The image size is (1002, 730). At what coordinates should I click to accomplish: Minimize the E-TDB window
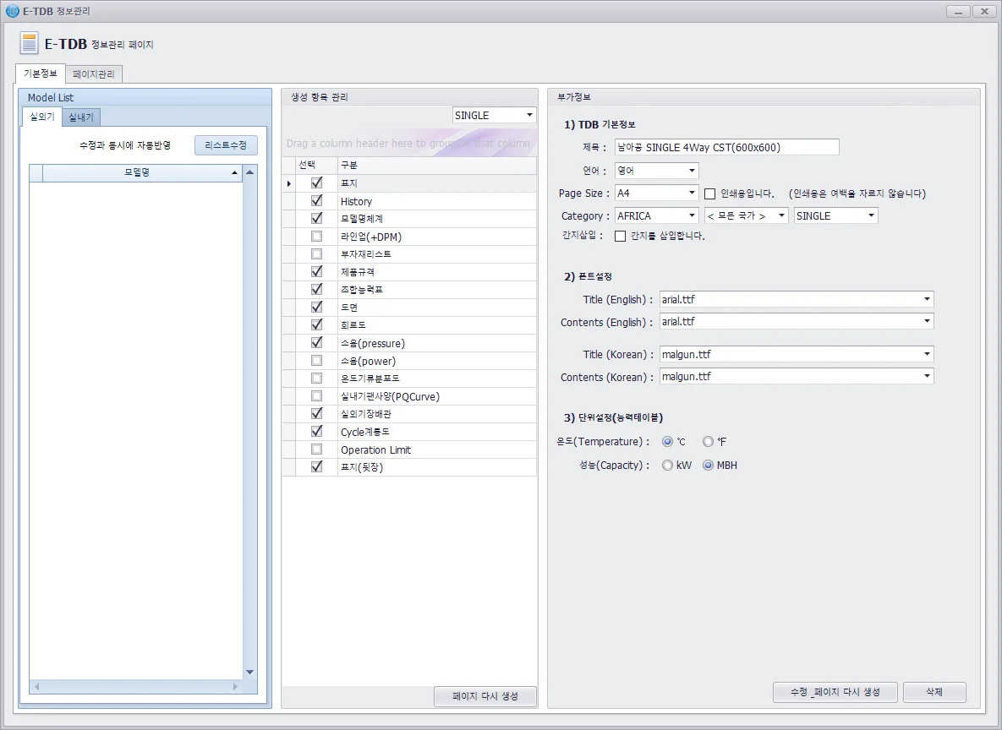(x=958, y=12)
